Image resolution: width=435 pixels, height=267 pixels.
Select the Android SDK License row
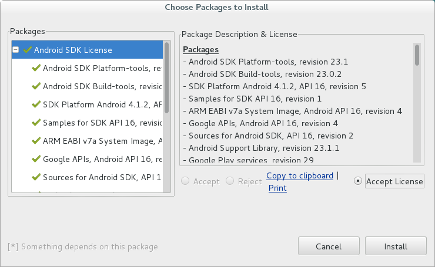tap(87, 50)
